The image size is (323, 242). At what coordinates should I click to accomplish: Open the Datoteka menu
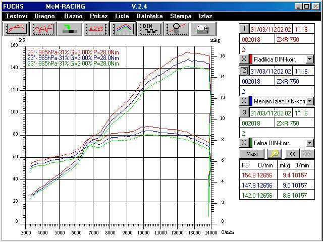coord(149,16)
